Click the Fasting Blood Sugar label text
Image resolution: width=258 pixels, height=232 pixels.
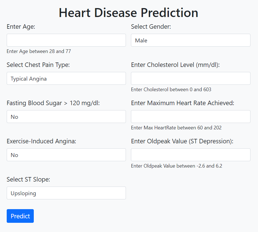tap(53, 103)
